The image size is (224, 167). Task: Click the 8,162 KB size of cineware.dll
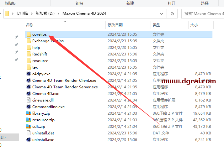(203, 100)
